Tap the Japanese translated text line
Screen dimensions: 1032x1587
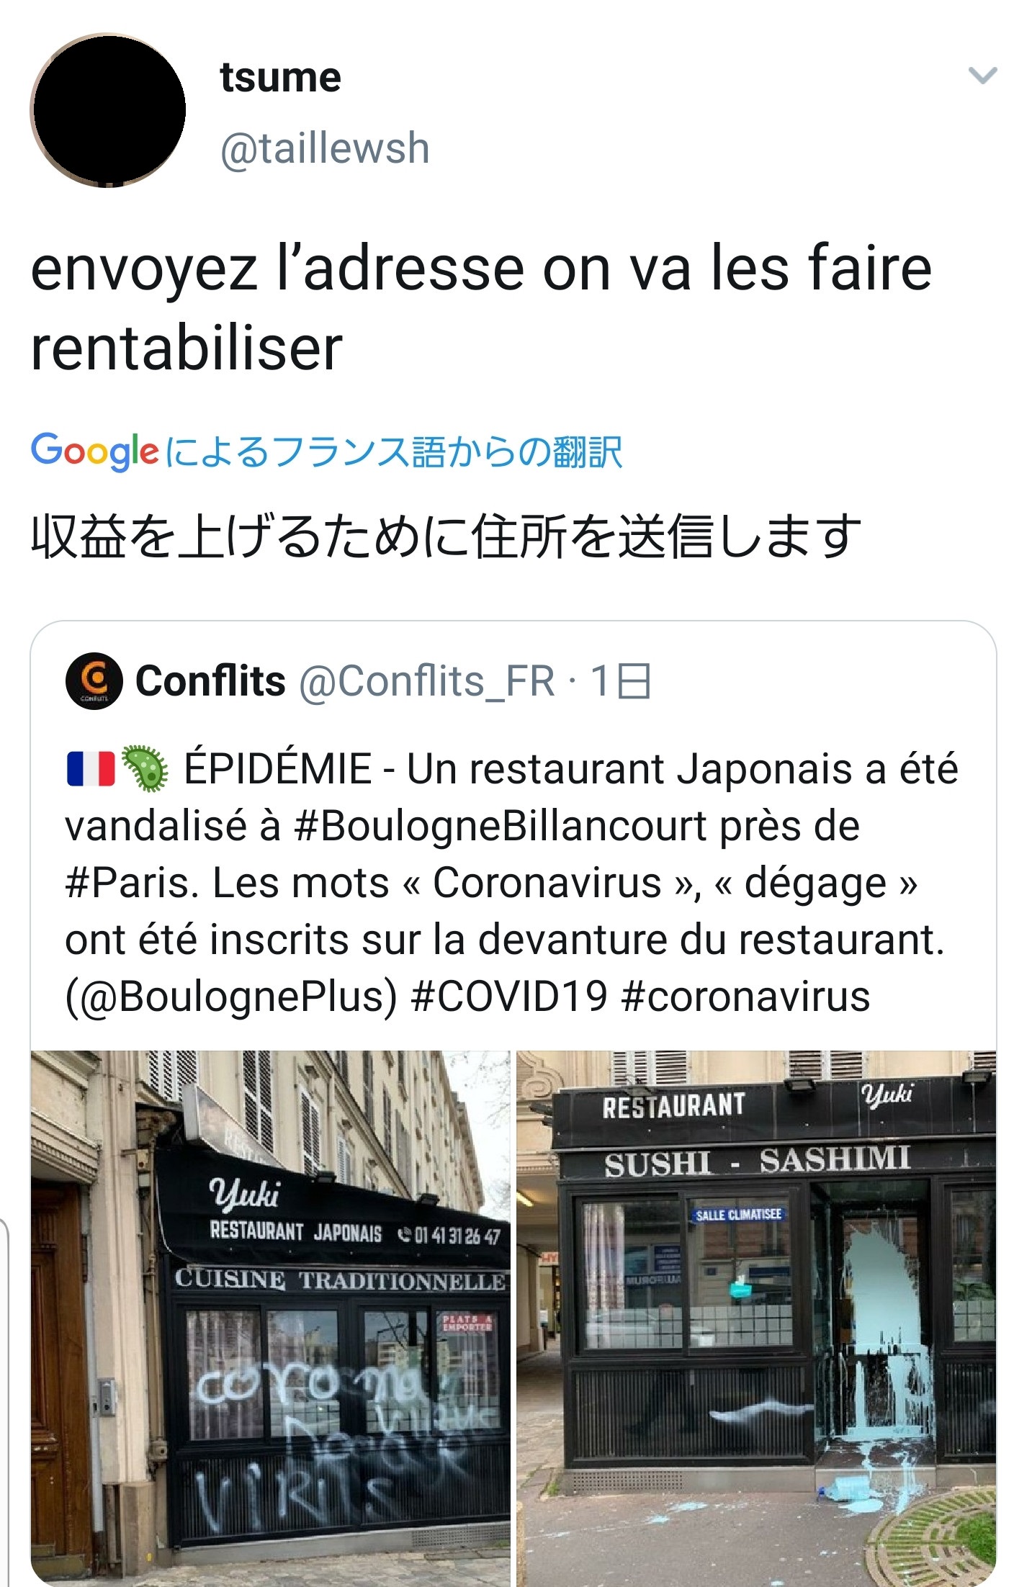tap(446, 537)
